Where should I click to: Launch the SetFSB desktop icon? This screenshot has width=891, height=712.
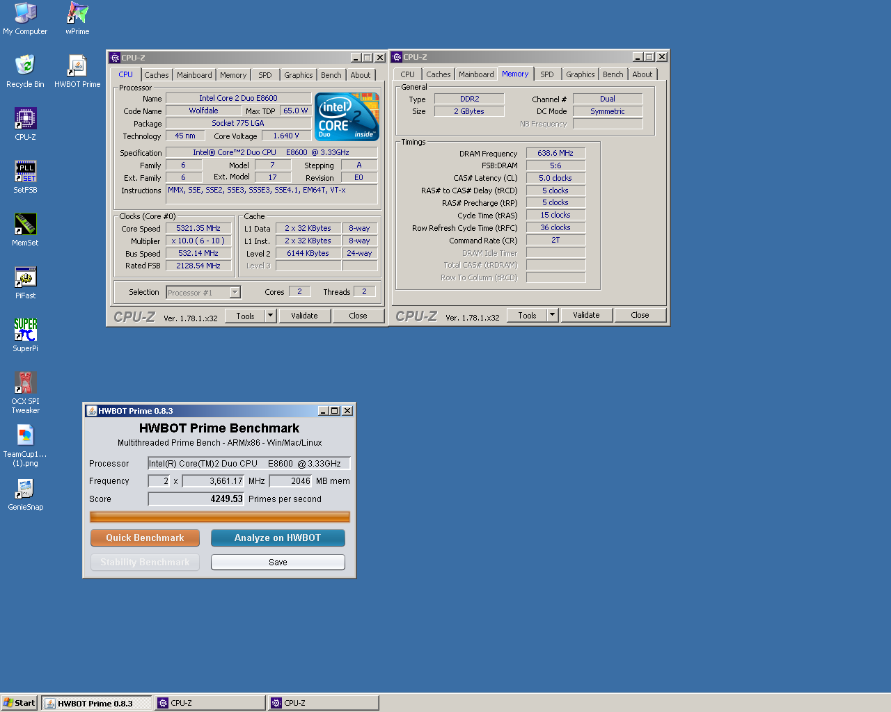tap(25, 177)
